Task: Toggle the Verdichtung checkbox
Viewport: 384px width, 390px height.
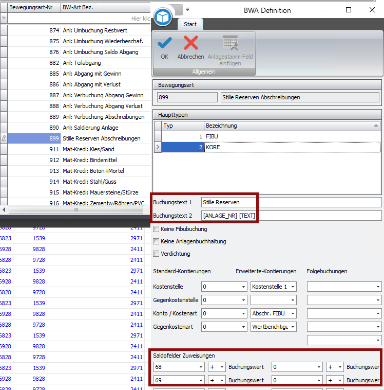Action: tap(156, 254)
